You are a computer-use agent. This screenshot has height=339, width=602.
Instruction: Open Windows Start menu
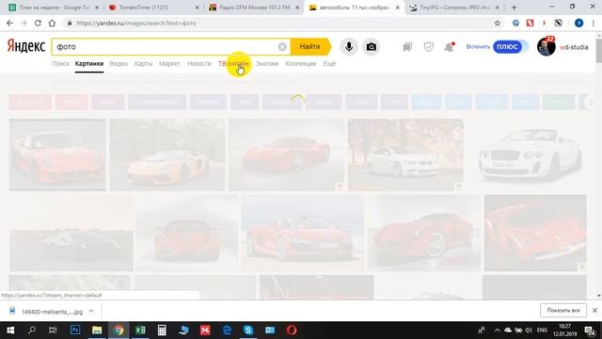click(x=10, y=331)
